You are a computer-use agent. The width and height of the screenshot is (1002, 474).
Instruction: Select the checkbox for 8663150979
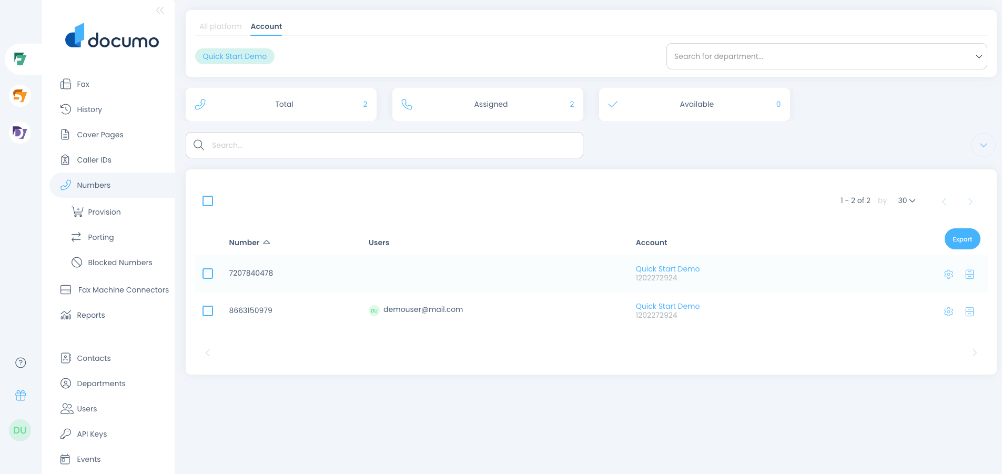coord(208,311)
